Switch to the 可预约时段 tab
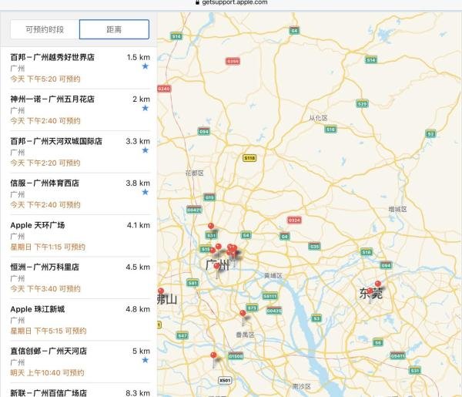 [45, 29]
